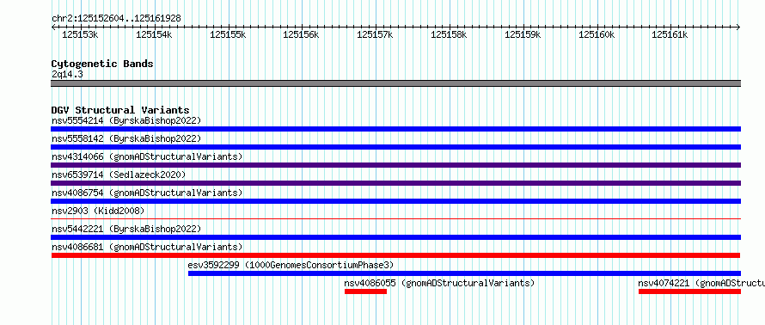Select the blue bar for nsv5558142
The image size is (765, 325).
pyautogui.click(x=395, y=147)
